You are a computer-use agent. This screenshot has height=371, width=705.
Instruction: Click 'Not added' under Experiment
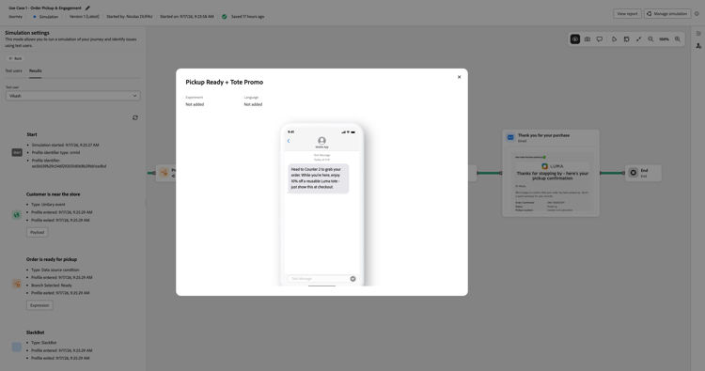(195, 104)
